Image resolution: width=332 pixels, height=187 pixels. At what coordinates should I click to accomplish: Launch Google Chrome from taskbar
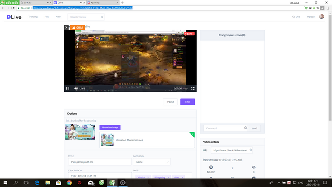pyautogui.click(x=69, y=183)
